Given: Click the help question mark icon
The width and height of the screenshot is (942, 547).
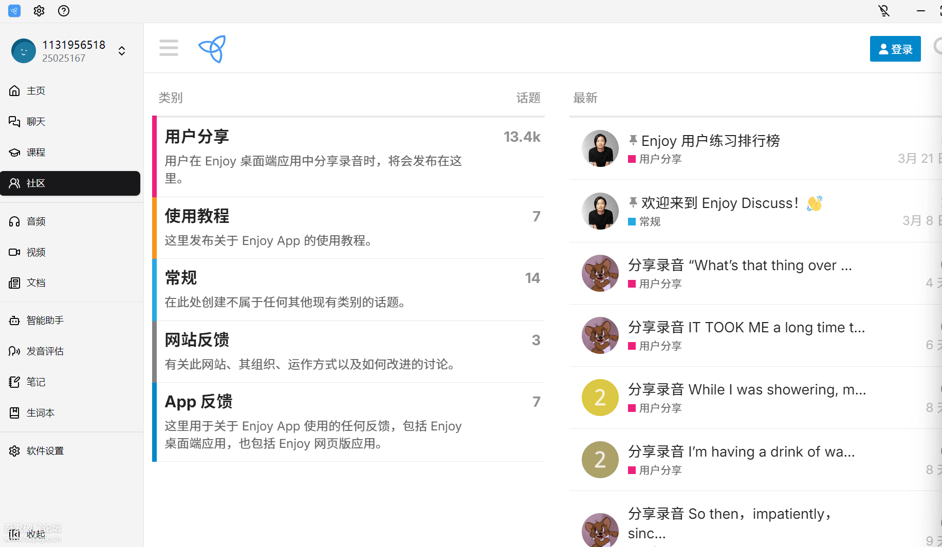Looking at the screenshot, I should pyautogui.click(x=64, y=11).
